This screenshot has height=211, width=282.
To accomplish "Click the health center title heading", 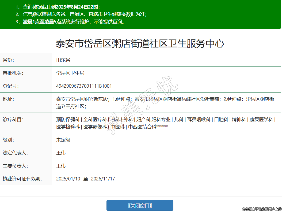I will [x=140, y=43].
